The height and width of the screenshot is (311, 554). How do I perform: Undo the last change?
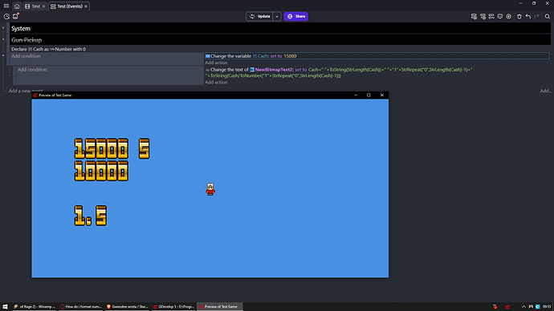[528, 16]
